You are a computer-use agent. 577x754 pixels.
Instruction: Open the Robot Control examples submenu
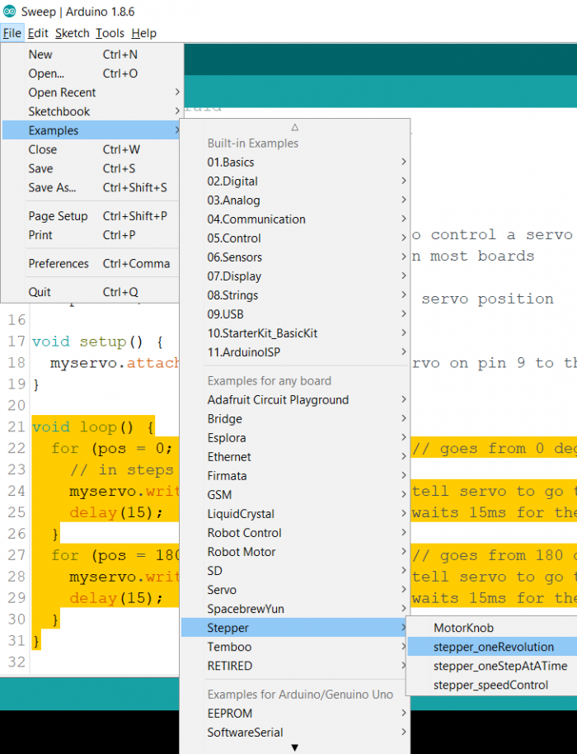pos(295,533)
